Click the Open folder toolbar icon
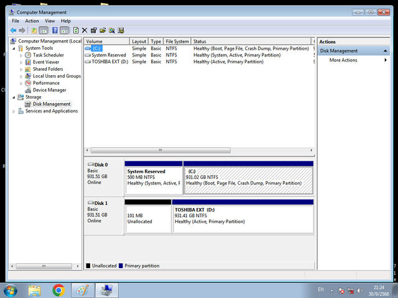This screenshot has width=398, height=298. 103,30
